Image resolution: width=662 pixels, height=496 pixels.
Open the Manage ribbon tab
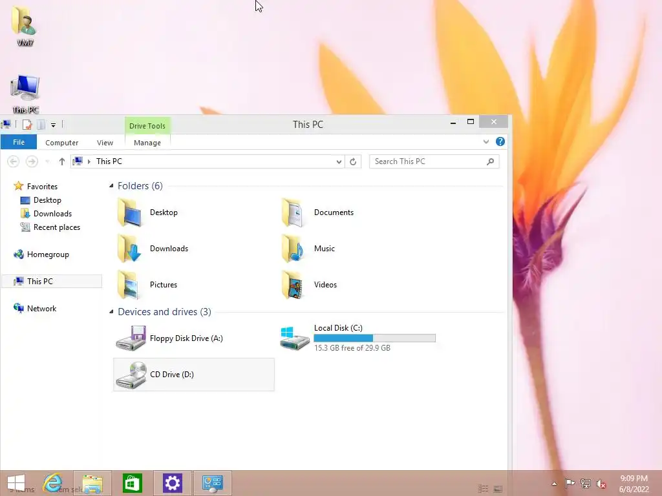coord(147,143)
